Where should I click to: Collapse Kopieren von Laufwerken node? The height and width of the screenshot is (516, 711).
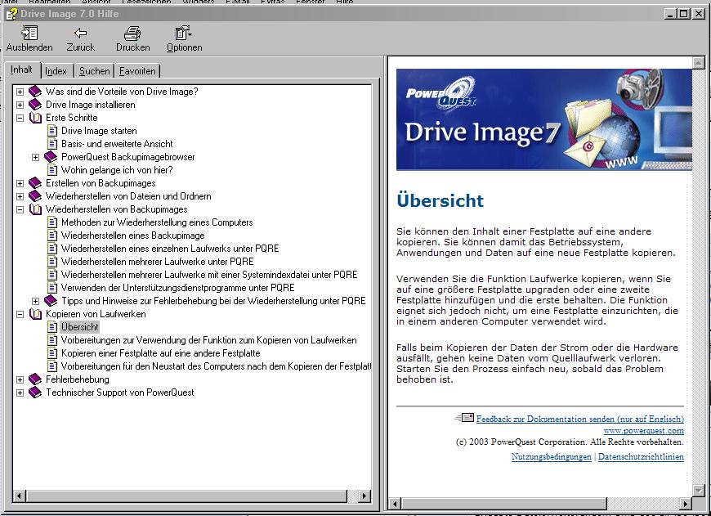coord(20,314)
